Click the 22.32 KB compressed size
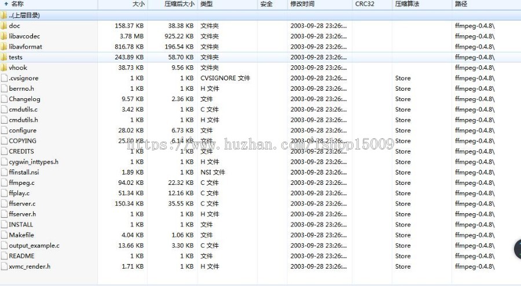Viewport: 521px width, 286px height. tap(181, 183)
